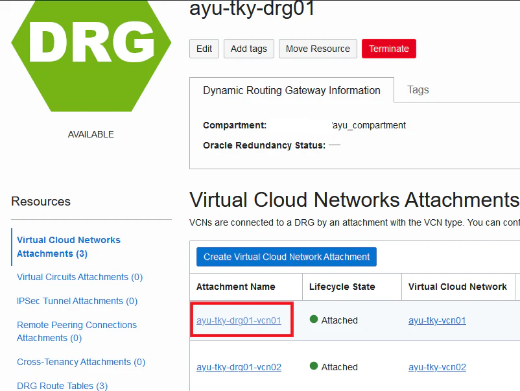Click green status dot in vcn01 row
Screen dimensions: 520x391
[x=314, y=319]
